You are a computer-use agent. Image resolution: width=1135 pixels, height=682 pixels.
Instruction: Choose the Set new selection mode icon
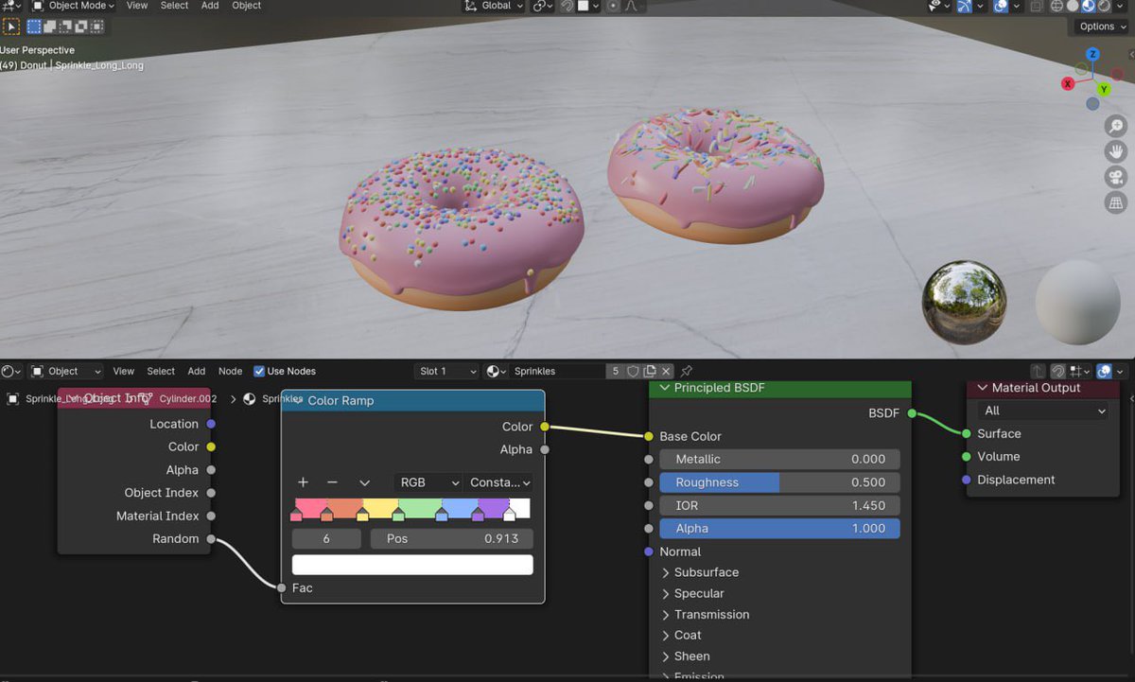pyautogui.click(x=35, y=27)
